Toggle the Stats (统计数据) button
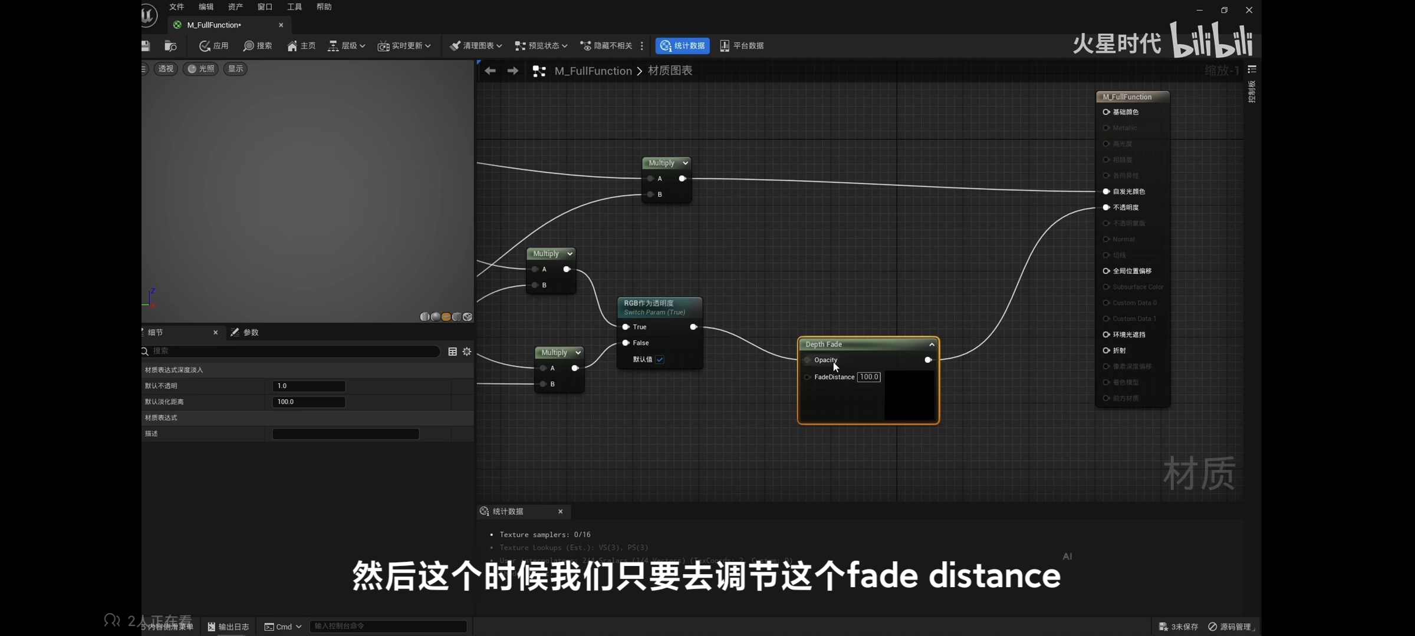 point(682,46)
